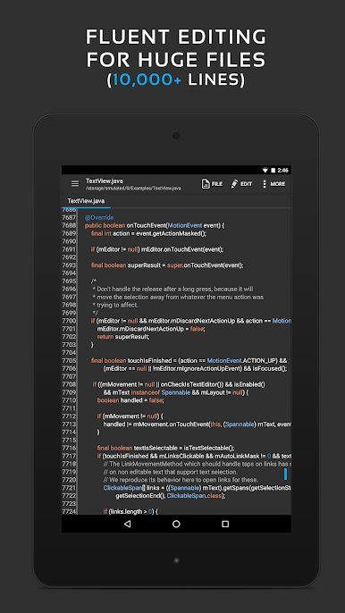Click 'final boolean textIsSelectable' line
Image resolution: width=345 pixels, height=613 pixels.
166,448
